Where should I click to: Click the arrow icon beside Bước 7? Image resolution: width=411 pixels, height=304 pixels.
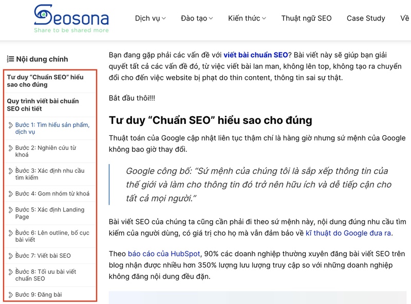point(10,256)
